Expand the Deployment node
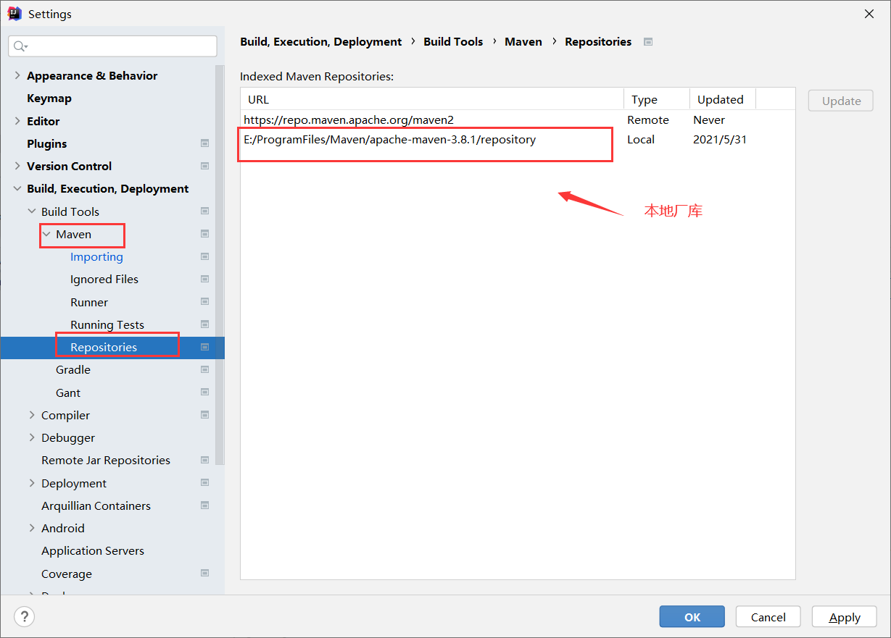891x638 pixels. coord(32,483)
